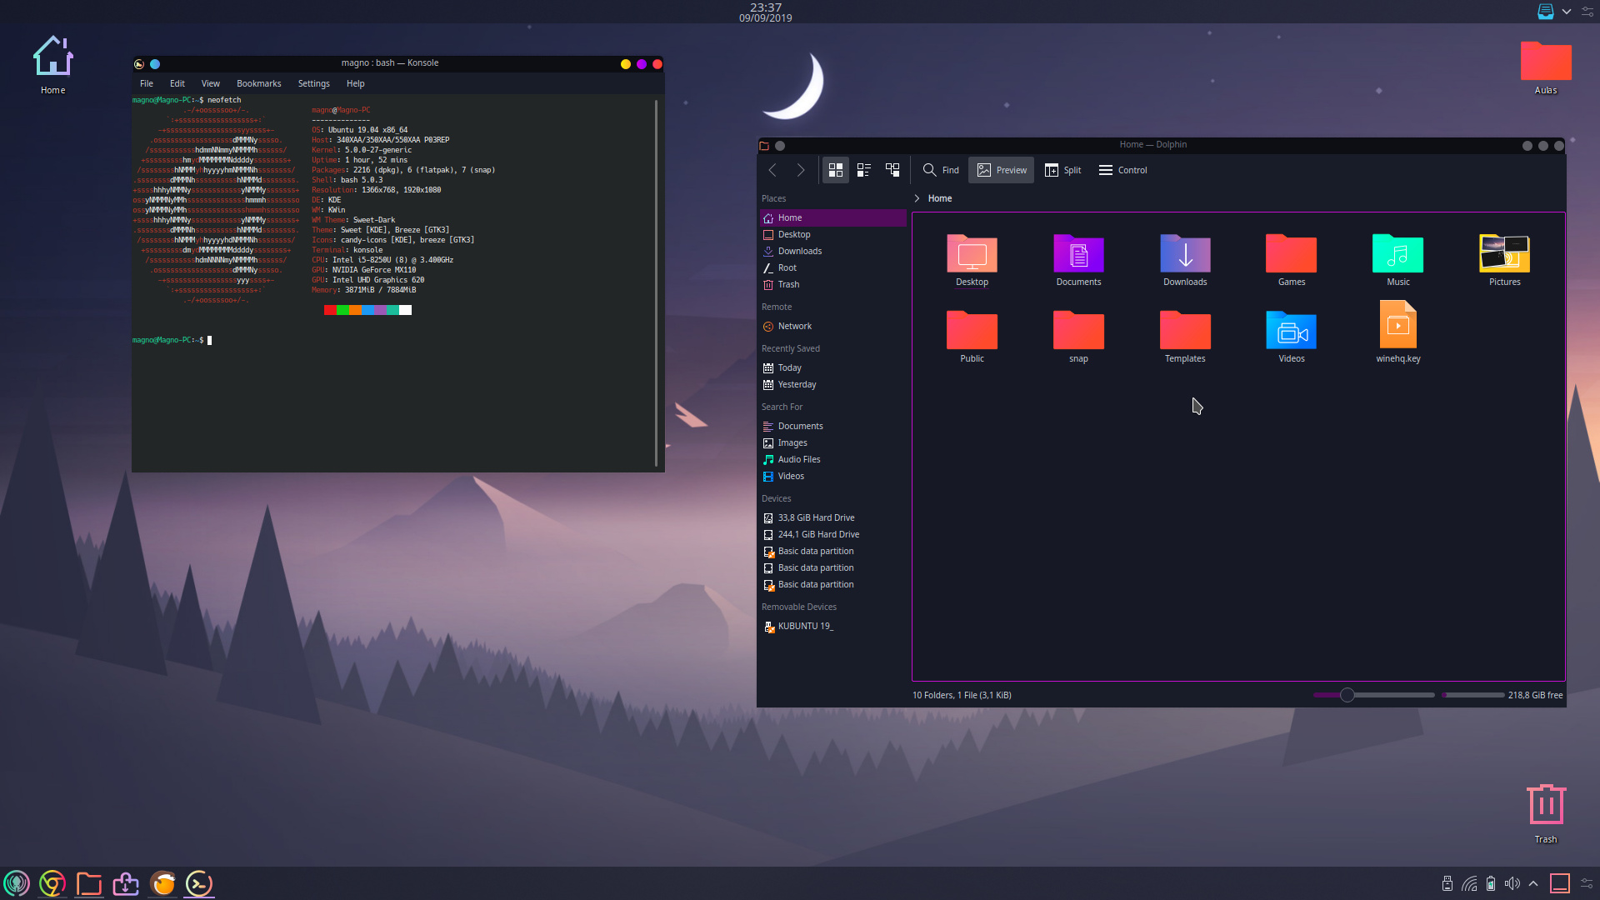Adjust the icon zoom slider
1600x900 pixels.
1347,695
